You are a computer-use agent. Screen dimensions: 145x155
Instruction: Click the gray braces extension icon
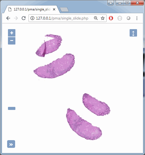point(120,18)
